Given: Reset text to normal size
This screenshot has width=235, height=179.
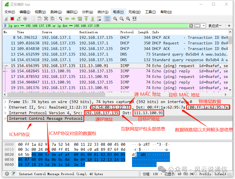Looking at the screenshot, I should (x=128, y=19).
